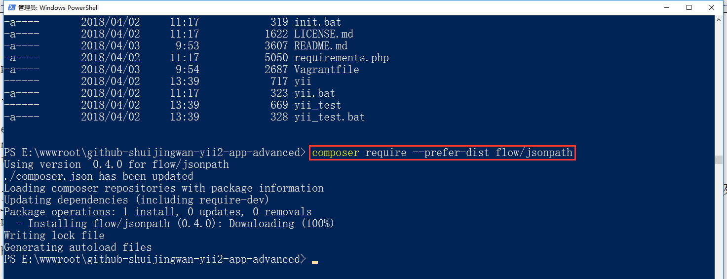Click the PowerShell icon in title bar
This screenshot has height=279, width=727.
[x=11, y=7]
